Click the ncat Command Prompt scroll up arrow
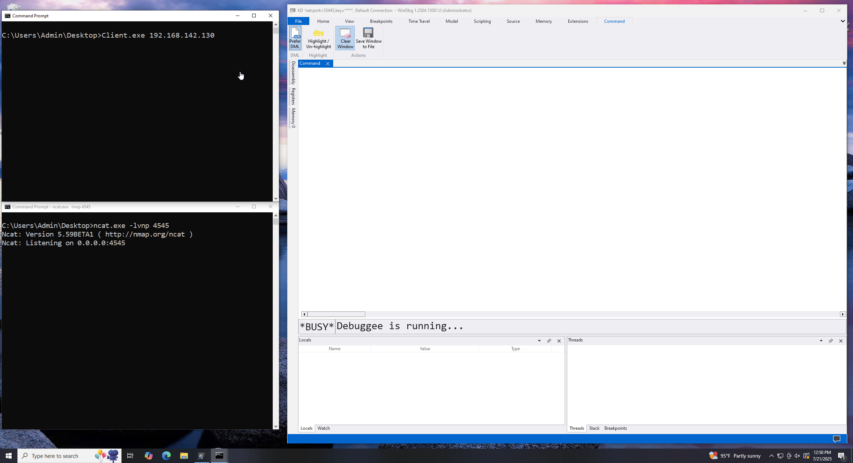The image size is (853, 463). click(x=276, y=216)
